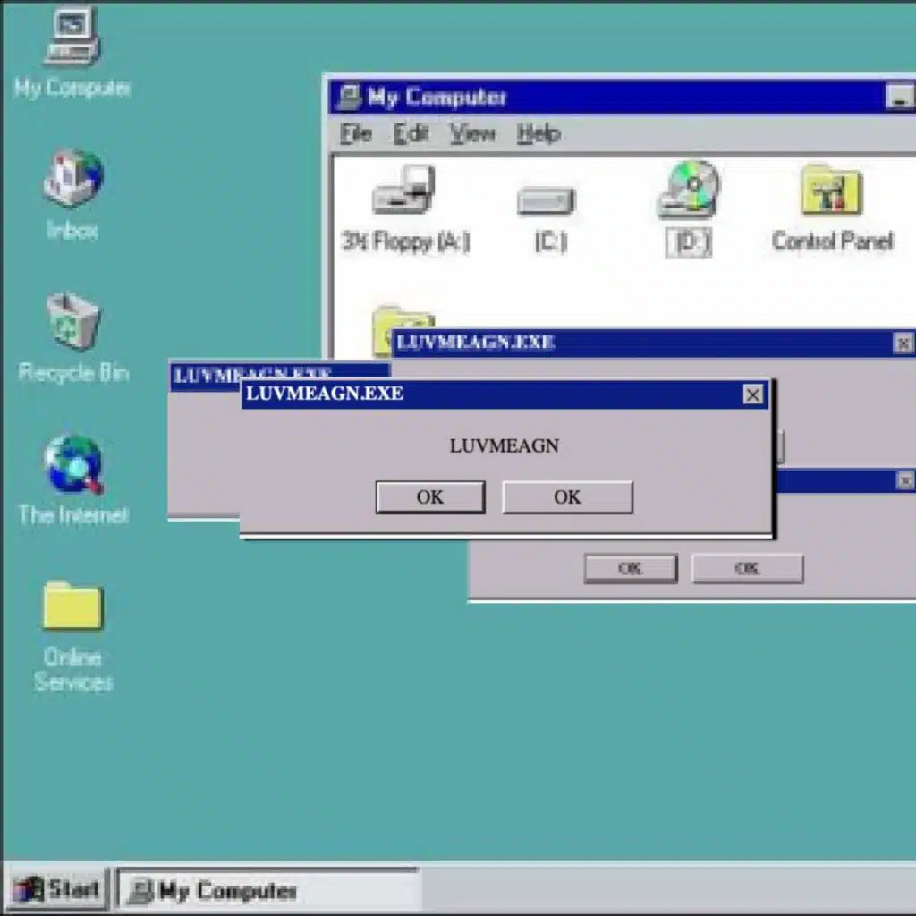Open the My Computer desktop icon
This screenshot has height=916, width=916.
(x=72, y=38)
